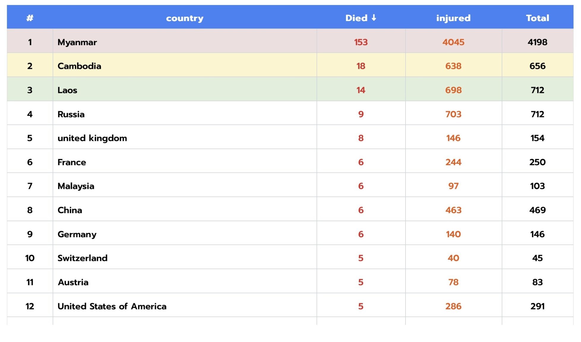Select the united kingdom country cell
This screenshot has width=581, height=342.
(185, 137)
